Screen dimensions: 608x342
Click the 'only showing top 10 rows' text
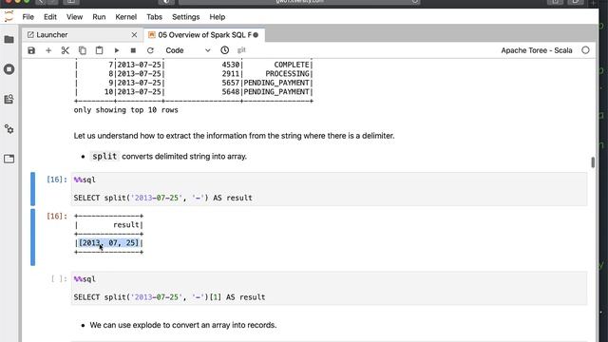126,110
